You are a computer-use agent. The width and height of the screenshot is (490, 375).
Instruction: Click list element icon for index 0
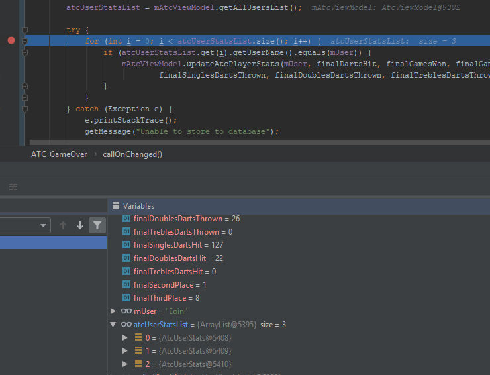[138, 337]
